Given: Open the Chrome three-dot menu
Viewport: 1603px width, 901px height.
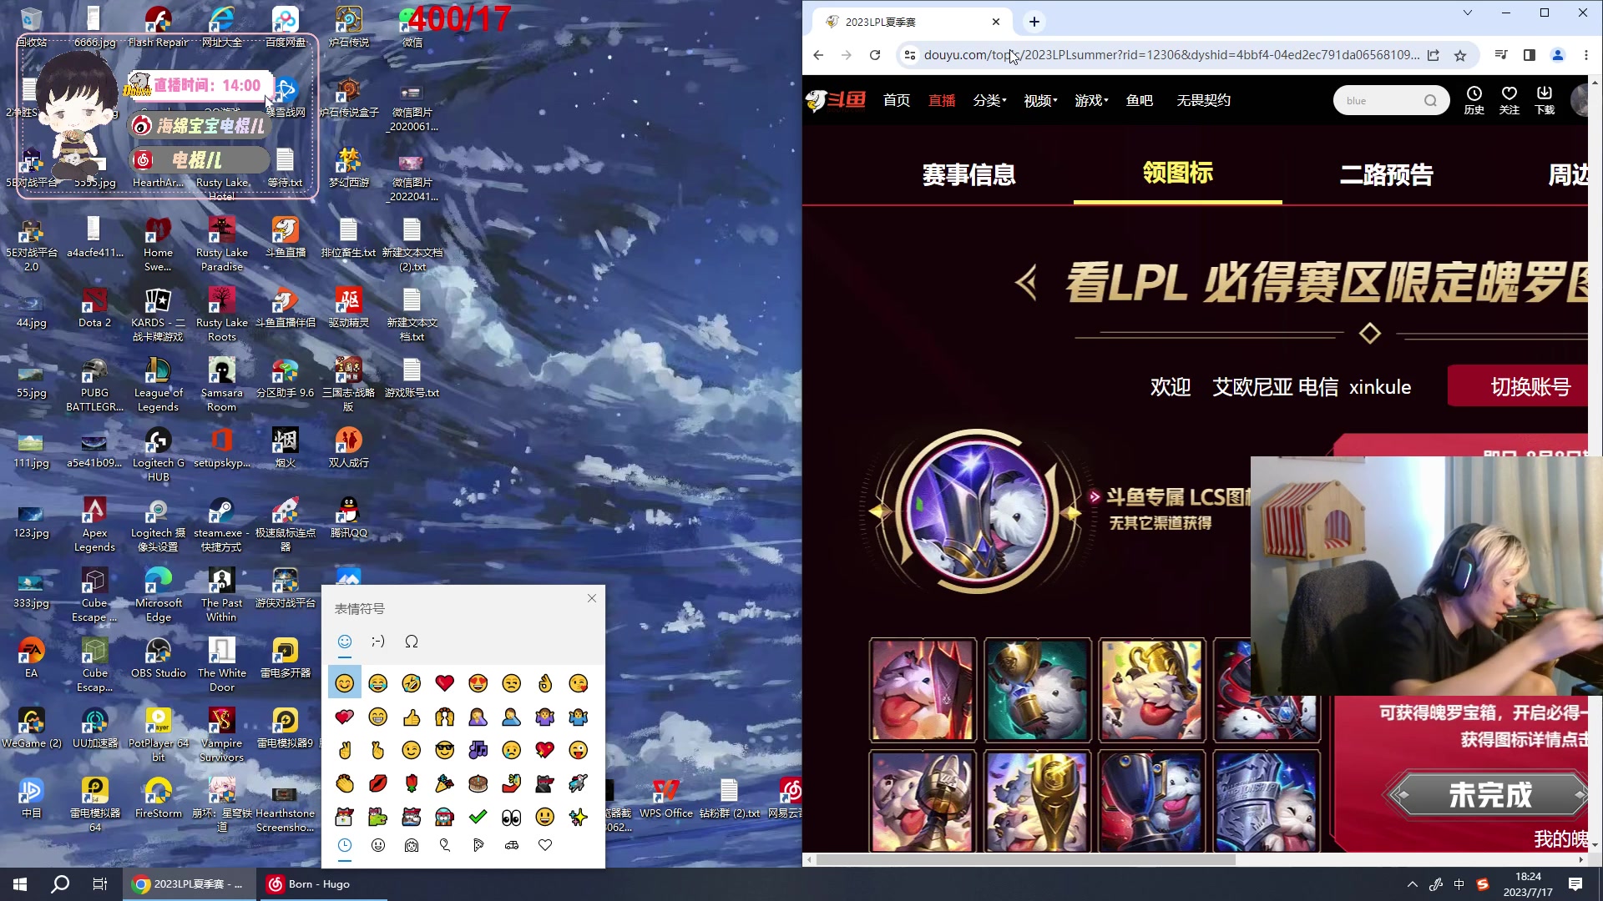Looking at the screenshot, I should 1585,55.
